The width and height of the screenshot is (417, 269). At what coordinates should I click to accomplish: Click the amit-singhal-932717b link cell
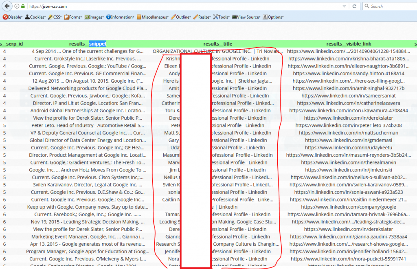pos(349,89)
